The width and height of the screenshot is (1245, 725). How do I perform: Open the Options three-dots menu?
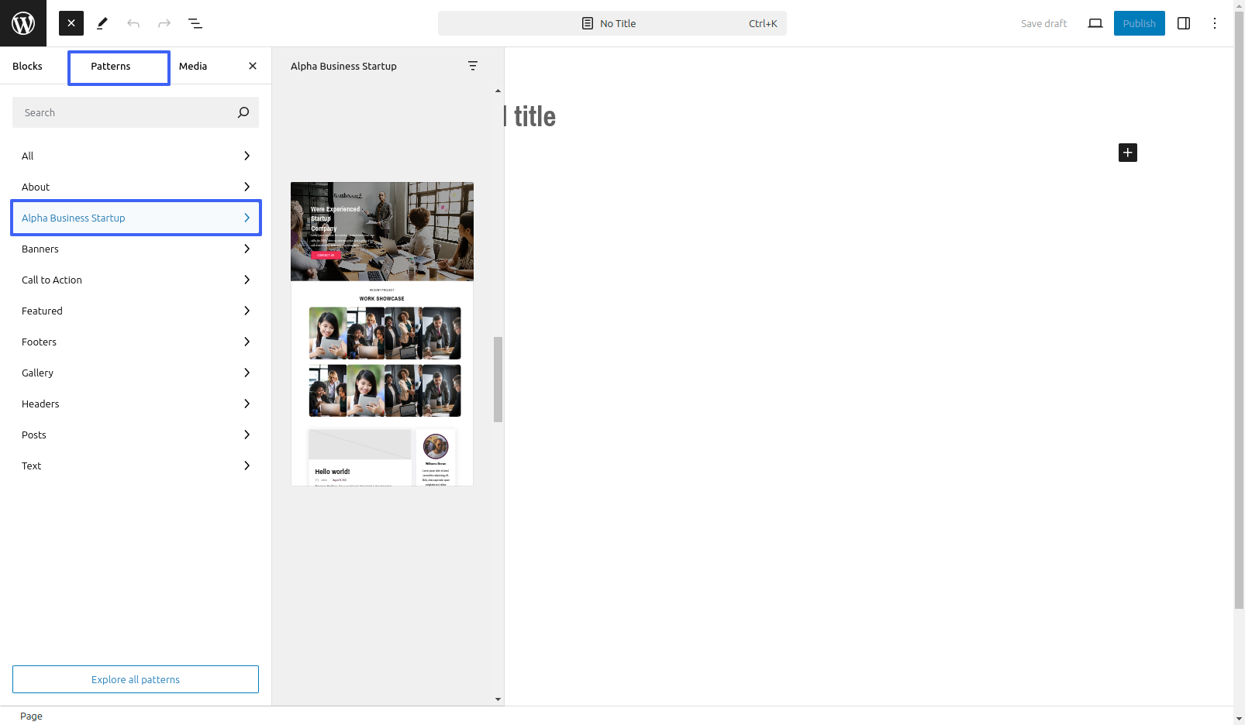click(1215, 23)
